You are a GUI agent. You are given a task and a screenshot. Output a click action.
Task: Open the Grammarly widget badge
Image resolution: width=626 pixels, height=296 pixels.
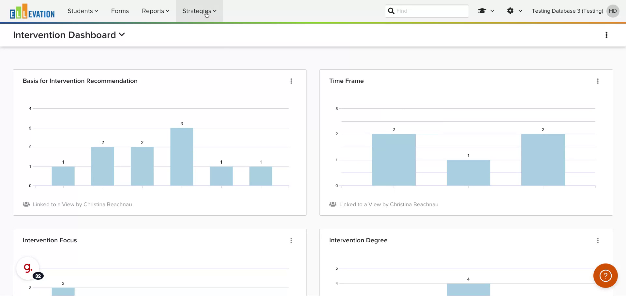pos(28,268)
